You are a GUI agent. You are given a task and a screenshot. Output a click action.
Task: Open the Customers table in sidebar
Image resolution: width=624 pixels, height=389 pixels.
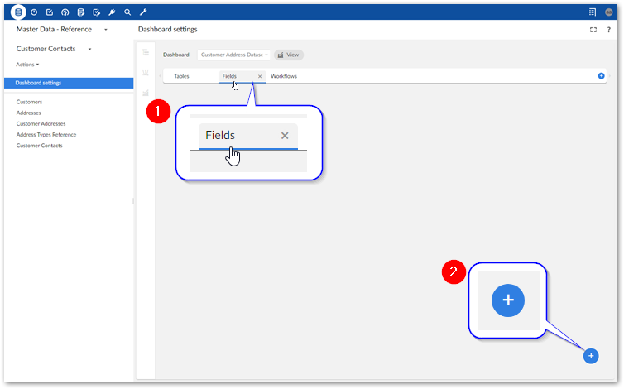coord(29,102)
